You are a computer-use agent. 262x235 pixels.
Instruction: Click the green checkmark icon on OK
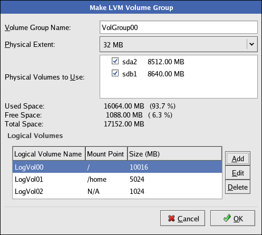[227, 218]
